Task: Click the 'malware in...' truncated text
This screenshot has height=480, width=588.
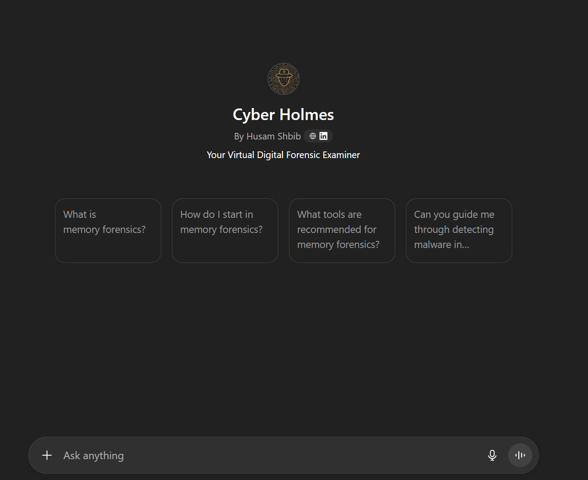Action: coord(441,244)
